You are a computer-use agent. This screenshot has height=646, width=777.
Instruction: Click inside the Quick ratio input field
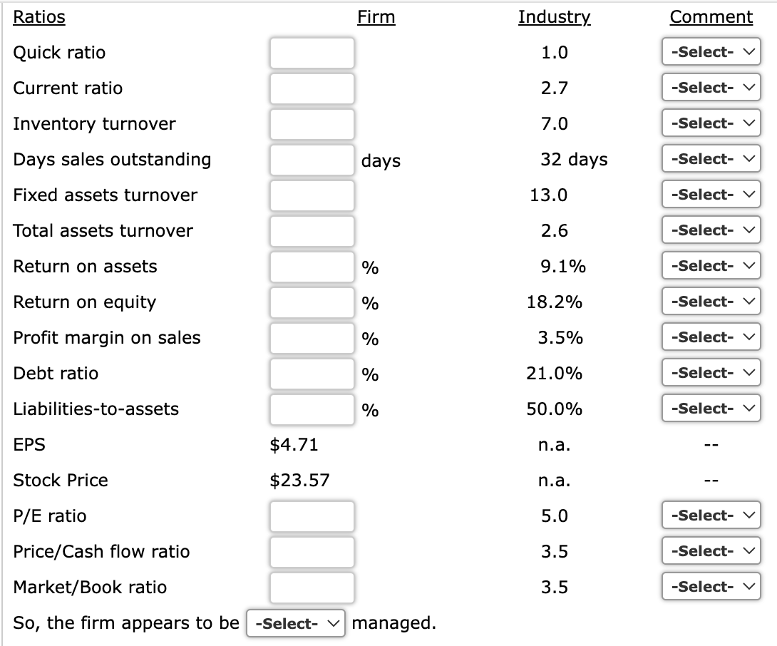click(312, 53)
